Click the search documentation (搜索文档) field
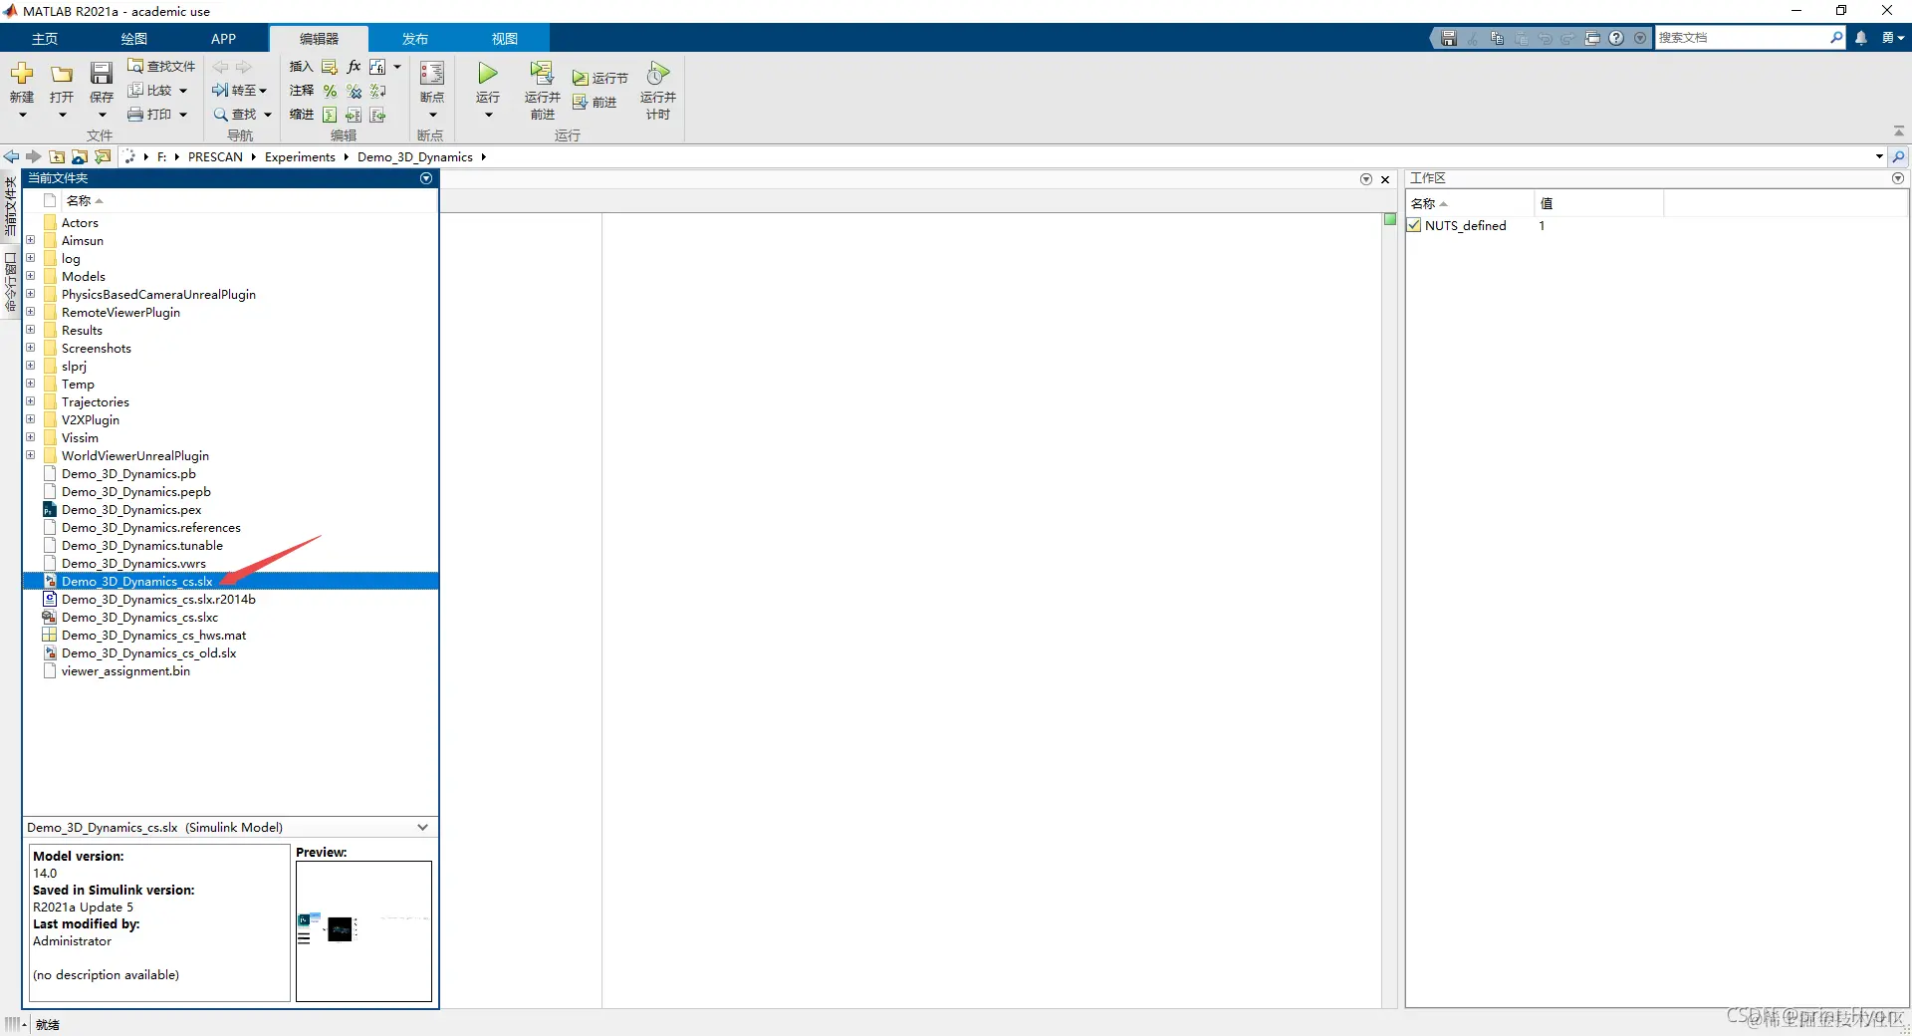The width and height of the screenshot is (1912, 1036). tap(1741, 37)
